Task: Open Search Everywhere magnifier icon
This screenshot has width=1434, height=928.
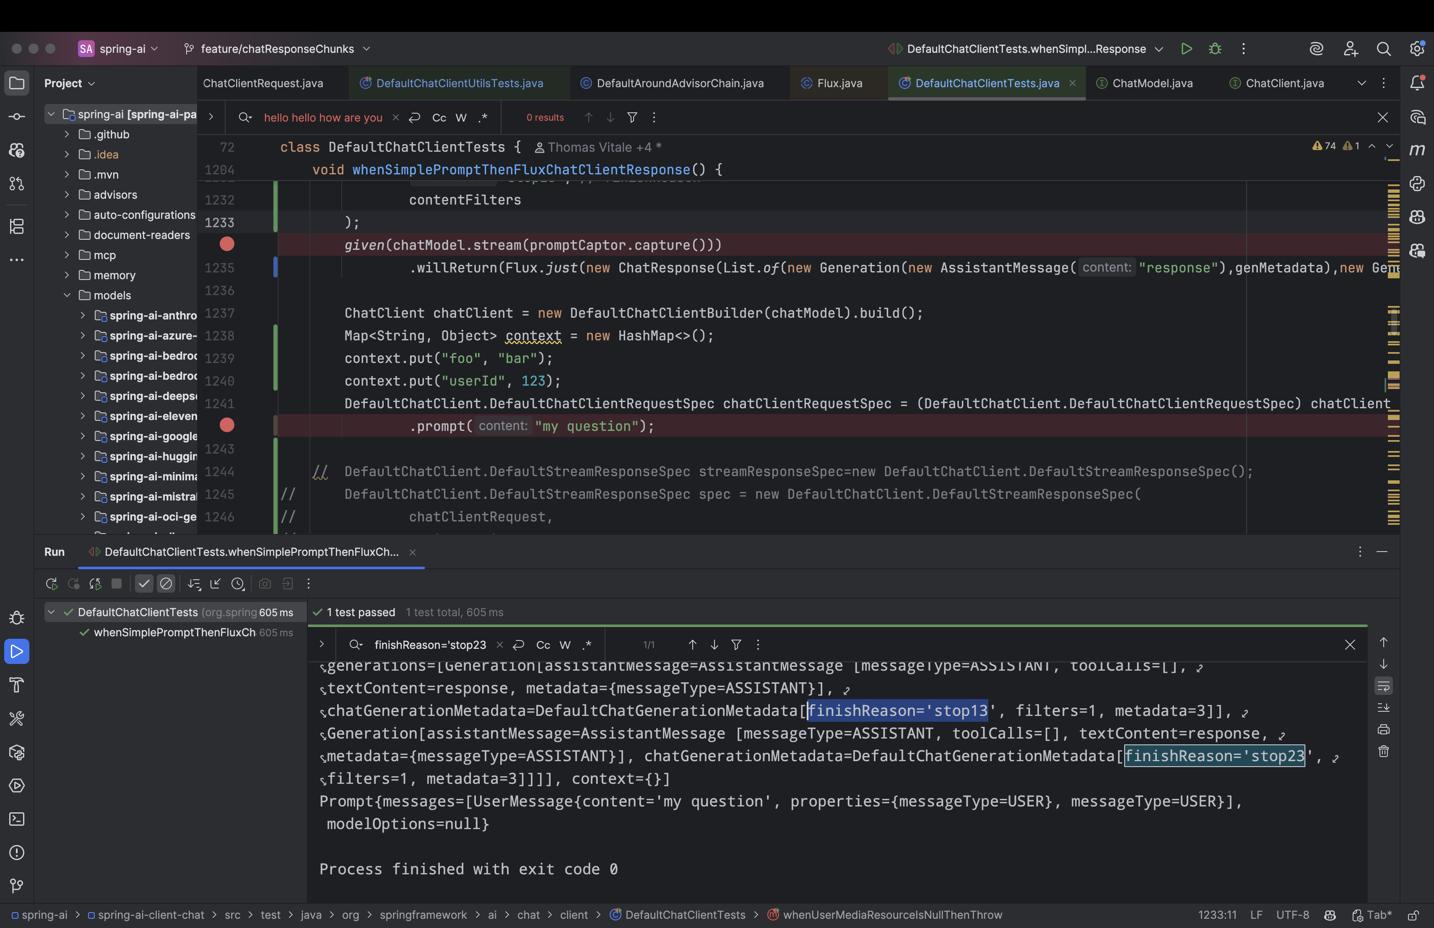Action: tap(1383, 49)
